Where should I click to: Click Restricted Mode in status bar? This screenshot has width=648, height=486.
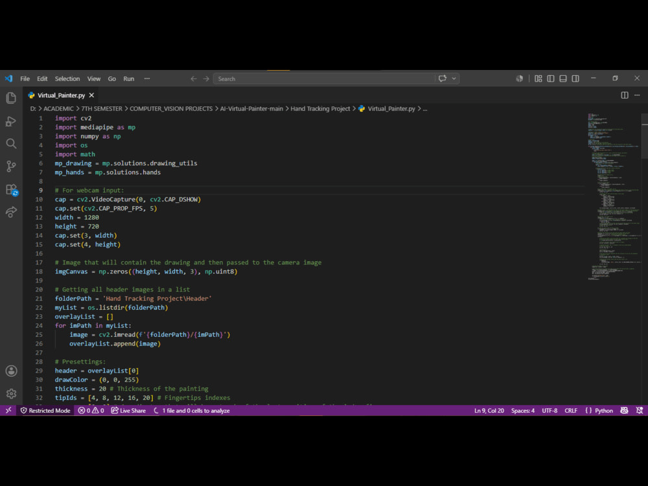(45, 410)
